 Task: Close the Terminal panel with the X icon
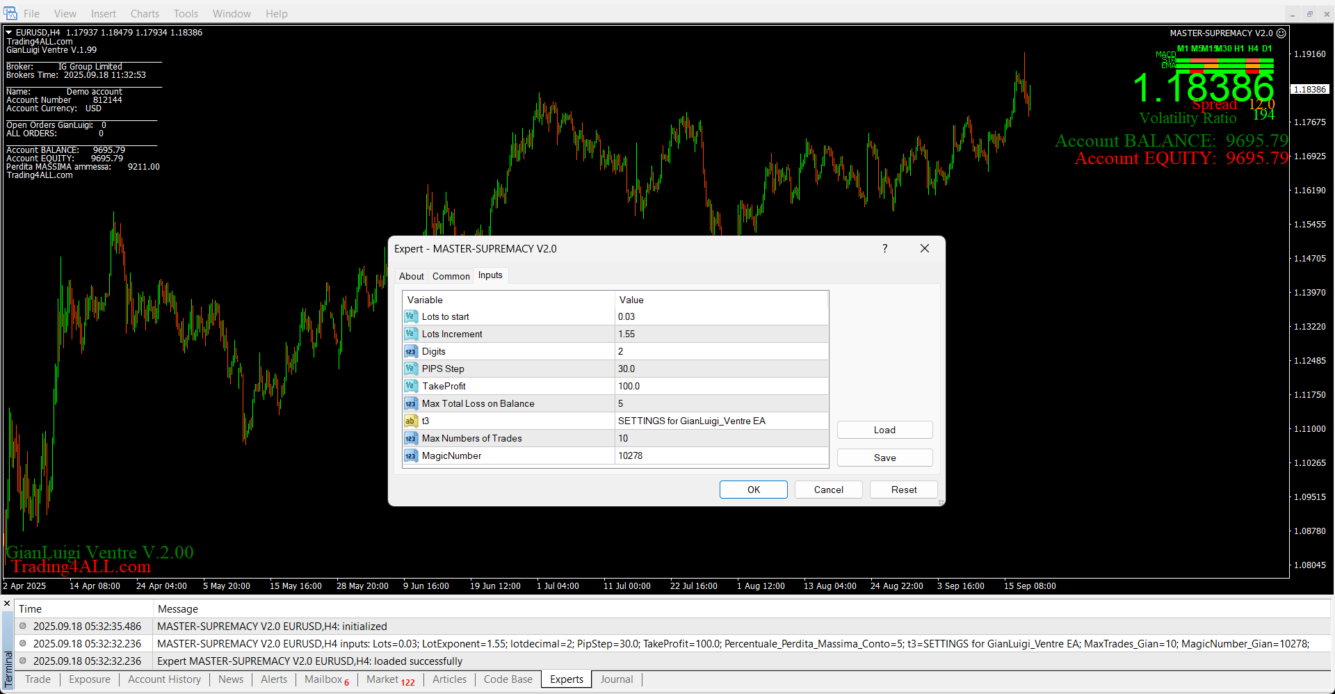[7, 603]
